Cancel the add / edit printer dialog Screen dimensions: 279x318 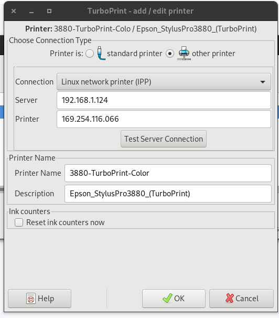[241, 299]
